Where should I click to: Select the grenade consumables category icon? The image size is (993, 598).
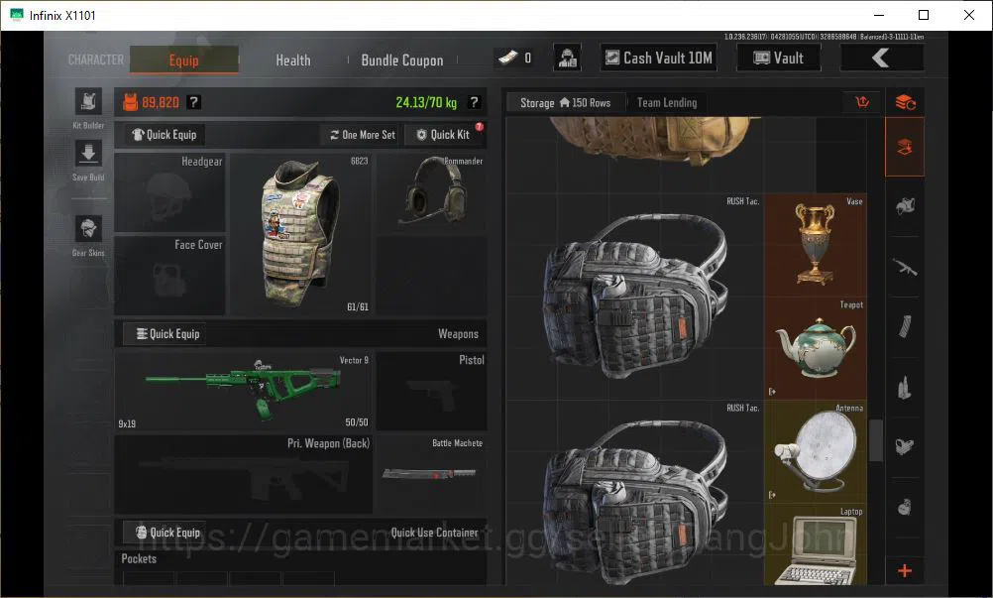tap(905, 507)
